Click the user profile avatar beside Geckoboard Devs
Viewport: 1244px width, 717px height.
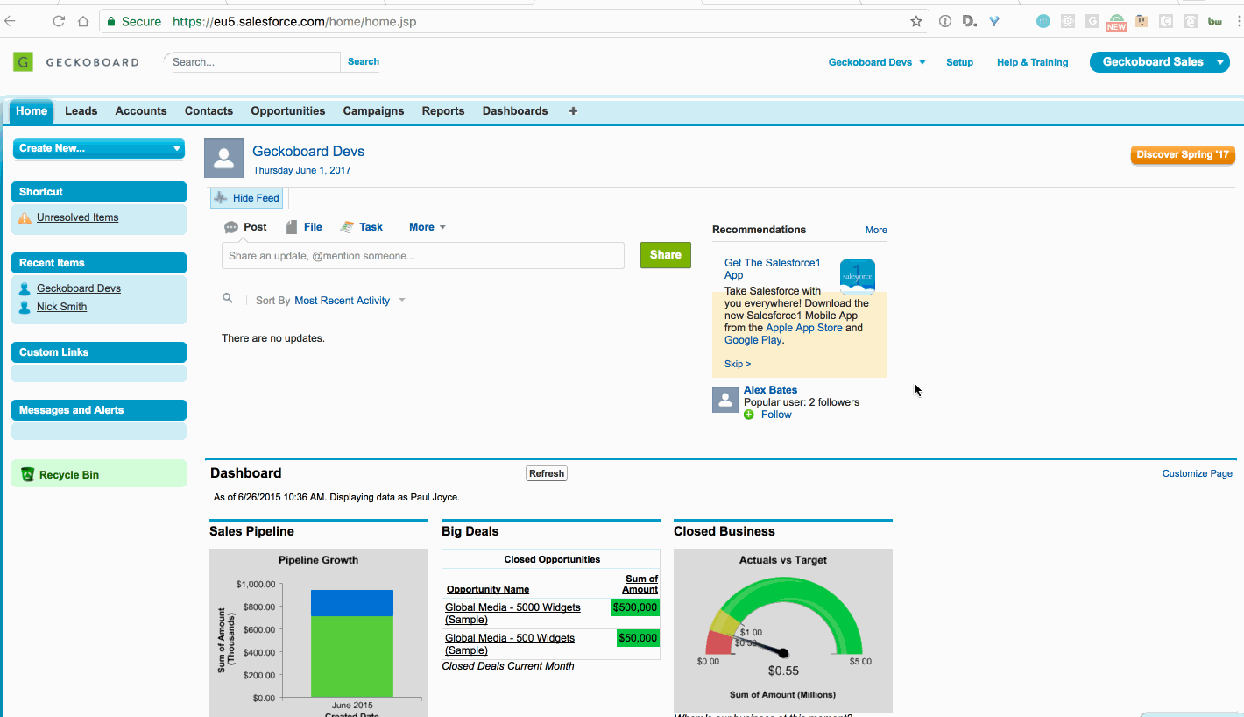(x=223, y=158)
